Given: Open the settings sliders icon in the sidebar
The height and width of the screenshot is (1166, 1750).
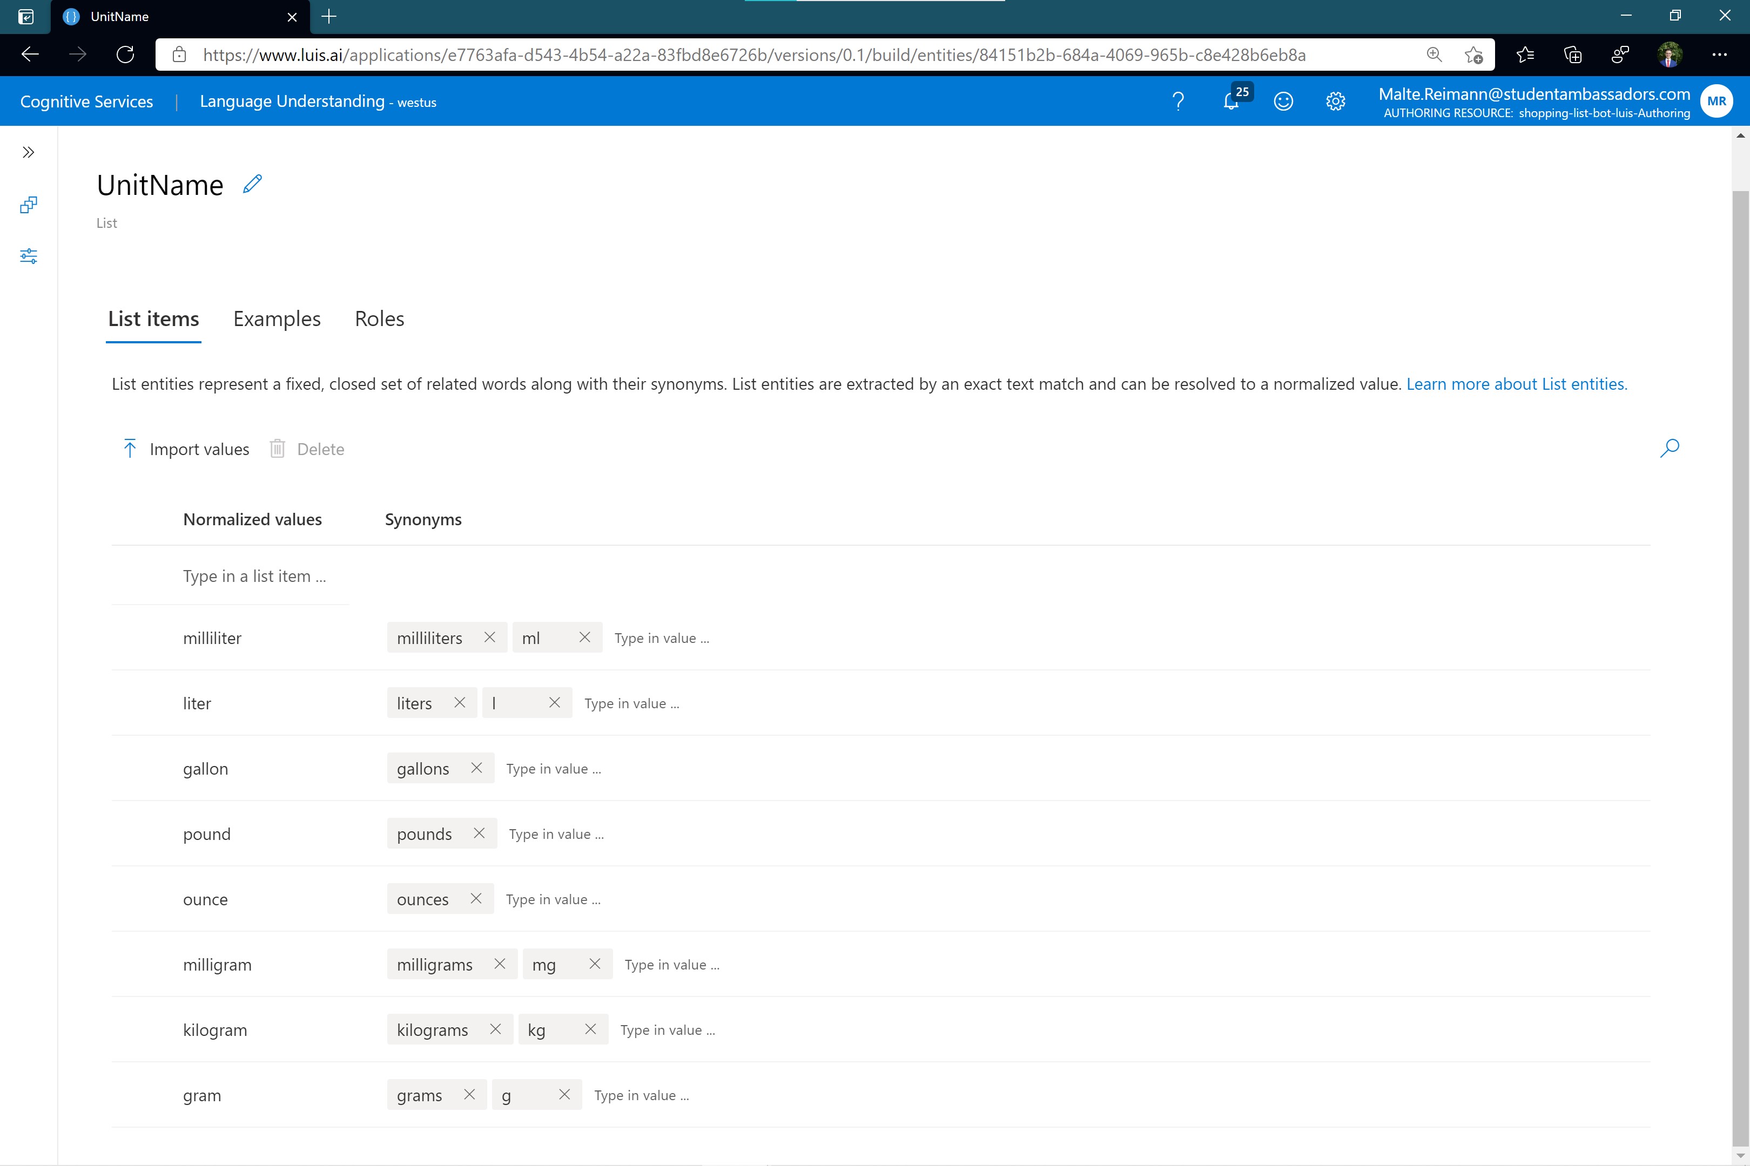Looking at the screenshot, I should (x=28, y=256).
